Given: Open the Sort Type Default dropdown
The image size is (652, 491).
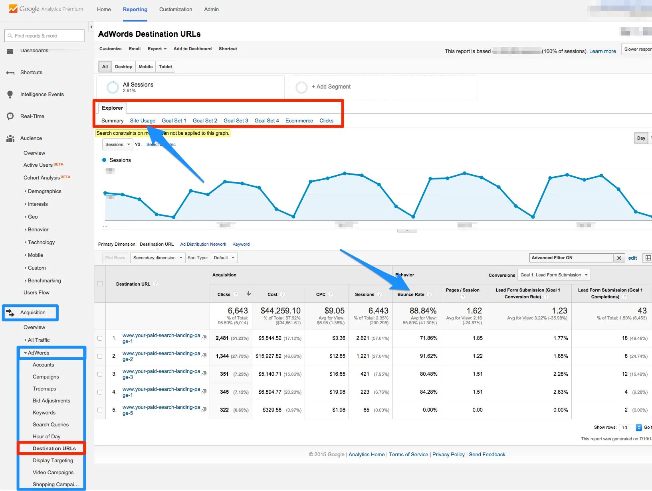Looking at the screenshot, I should point(224,258).
